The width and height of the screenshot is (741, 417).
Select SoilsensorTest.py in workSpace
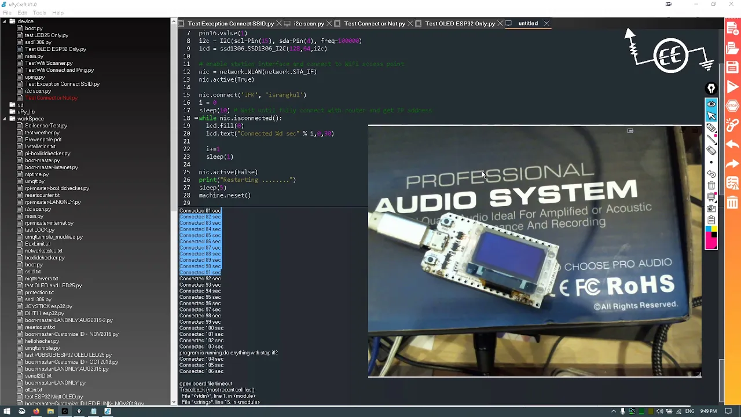pyautogui.click(x=46, y=126)
